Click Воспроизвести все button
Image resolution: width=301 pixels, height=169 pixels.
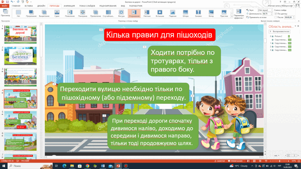click(280, 31)
